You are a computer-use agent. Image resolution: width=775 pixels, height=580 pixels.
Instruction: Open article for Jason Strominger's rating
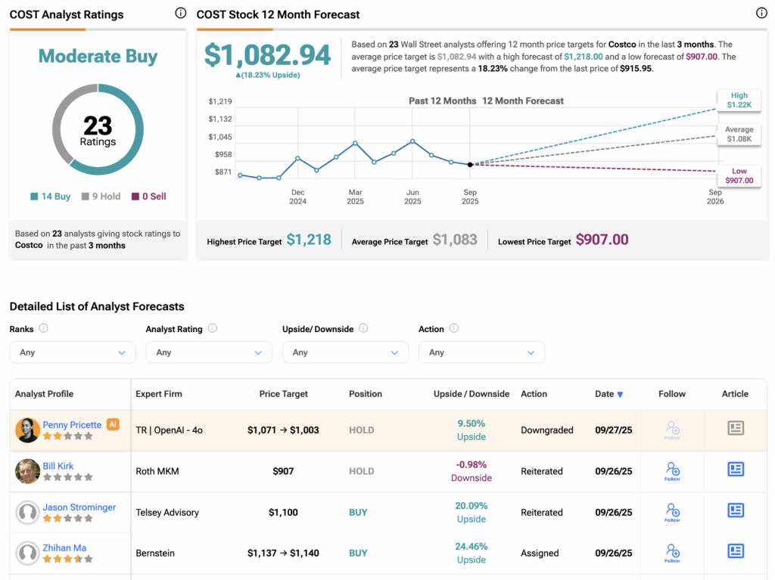736,510
